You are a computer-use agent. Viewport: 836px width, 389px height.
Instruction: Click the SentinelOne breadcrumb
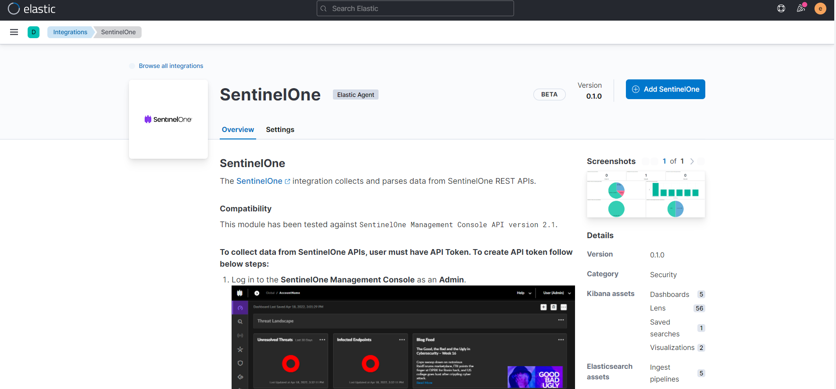(x=118, y=32)
